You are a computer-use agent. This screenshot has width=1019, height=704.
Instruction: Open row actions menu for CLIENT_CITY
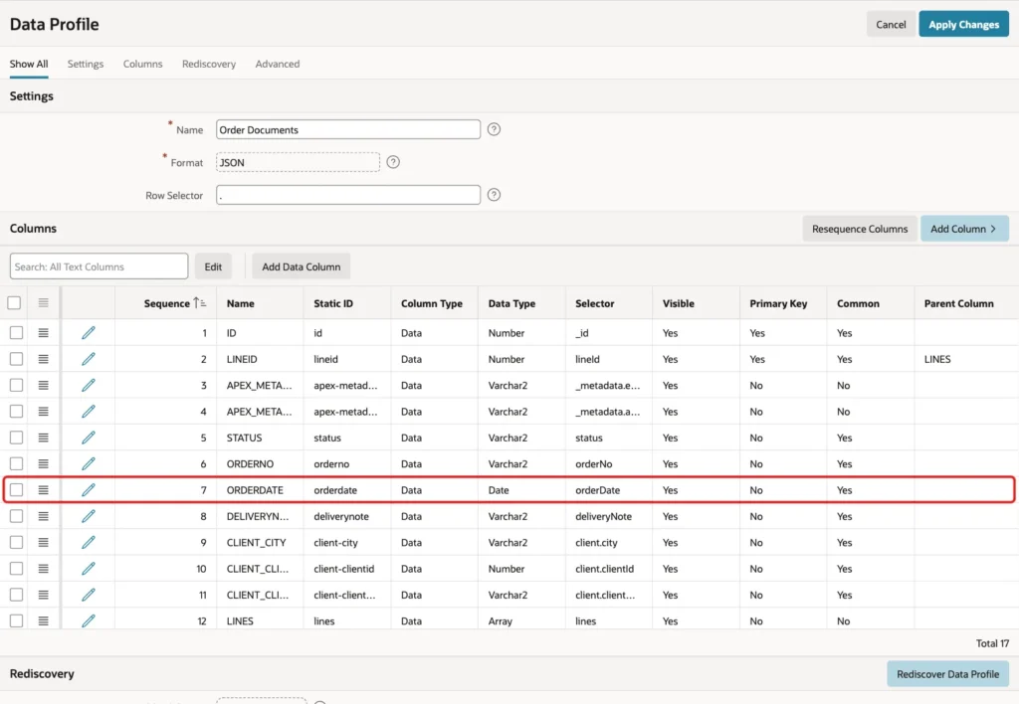44,542
